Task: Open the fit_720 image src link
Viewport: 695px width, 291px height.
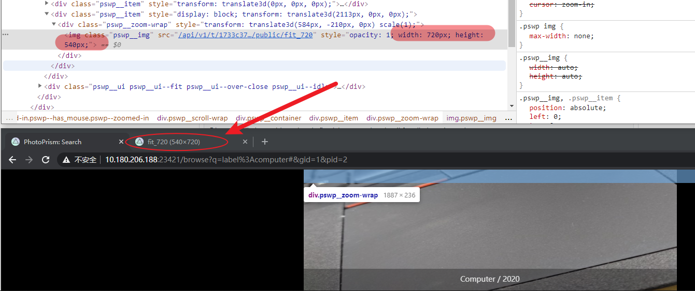Action: [245, 35]
